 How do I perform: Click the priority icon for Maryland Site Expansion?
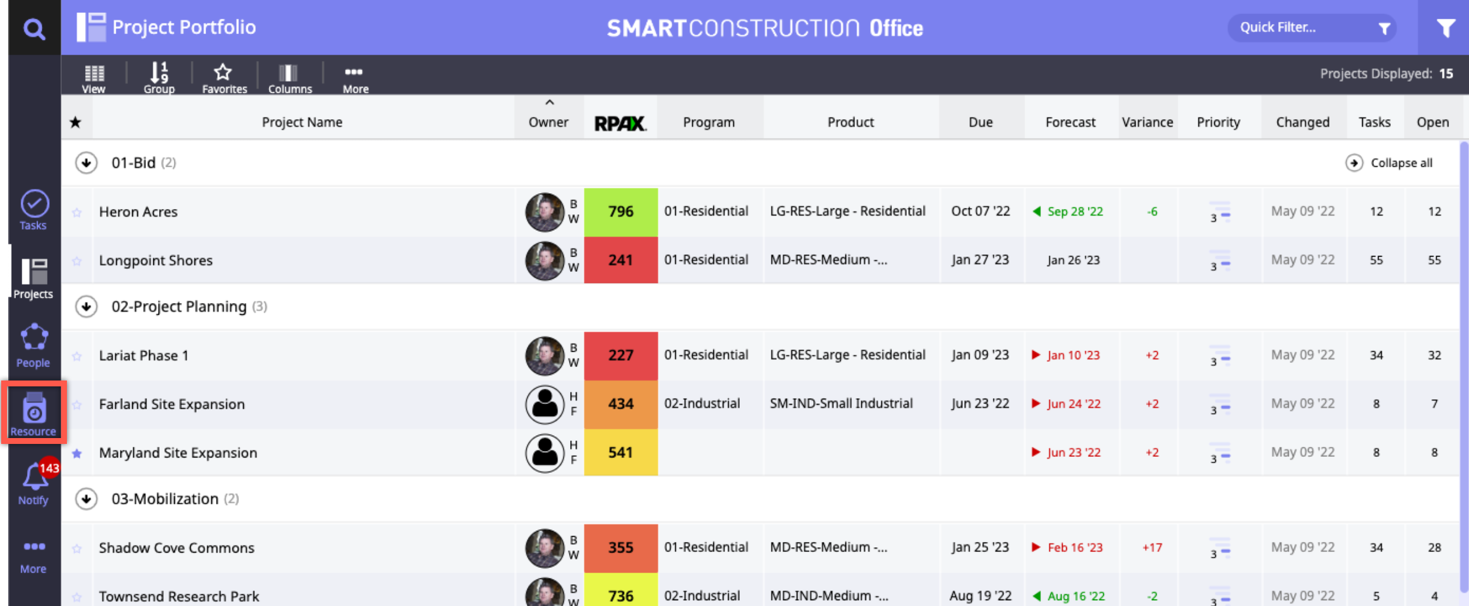pyautogui.click(x=1219, y=453)
